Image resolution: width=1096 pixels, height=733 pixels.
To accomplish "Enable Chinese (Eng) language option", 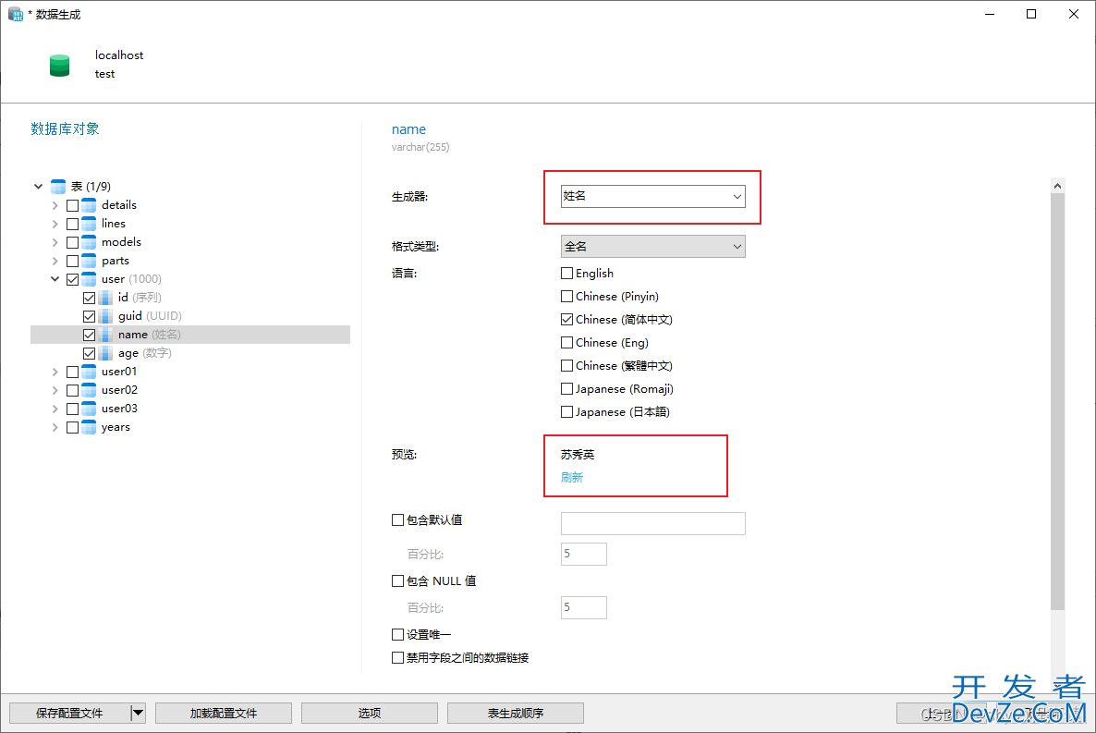I will (x=566, y=343).
